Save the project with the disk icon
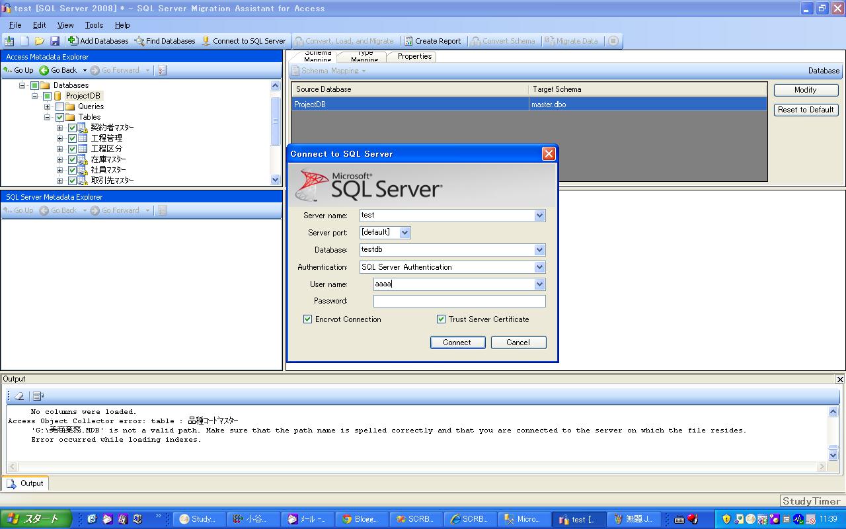Screen dimensions: 846x529 pyautogui.click(x=54, y=40)
